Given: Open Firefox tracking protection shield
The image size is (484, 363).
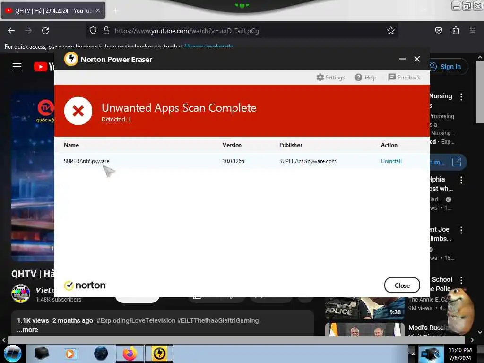Looking at the screenshot, I should pyautogui.click(x=93, y=31).
